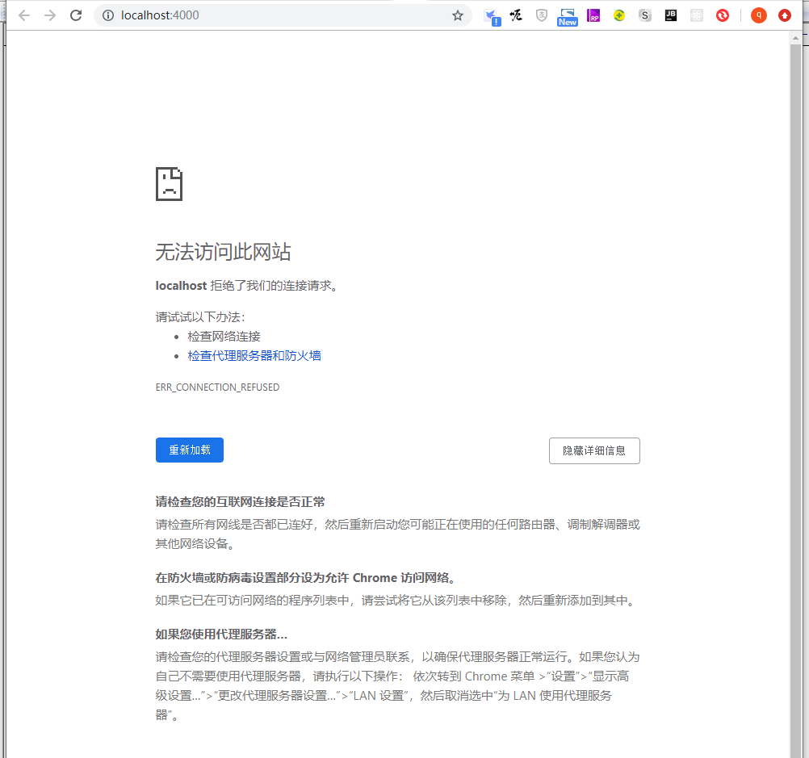Bookmark this page with the star icon
The height and width of the screenshot is (758, 809).
click(x=458, y=15)
